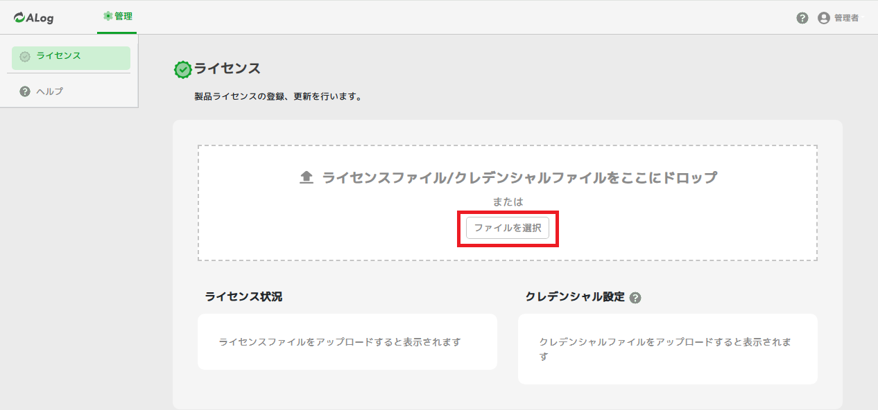Open ヘルプ from the sidebar menu
The height and width of the screenshot is (410, 878).
[49, 91]
